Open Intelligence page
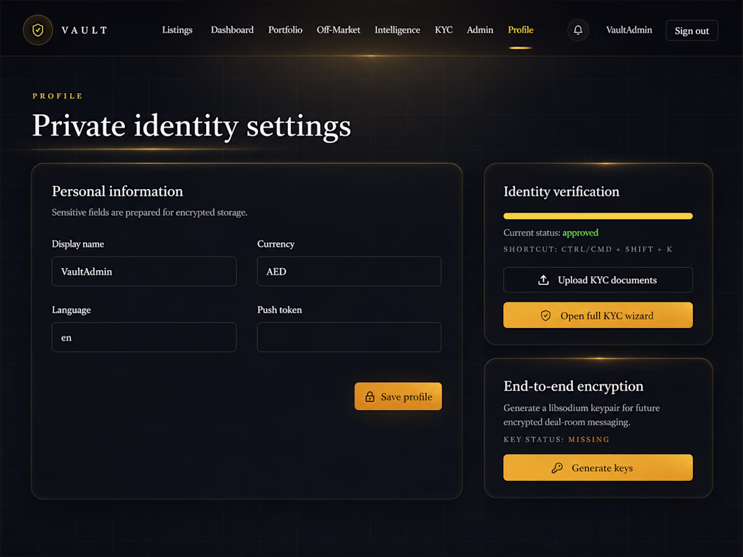 (397, 30)
